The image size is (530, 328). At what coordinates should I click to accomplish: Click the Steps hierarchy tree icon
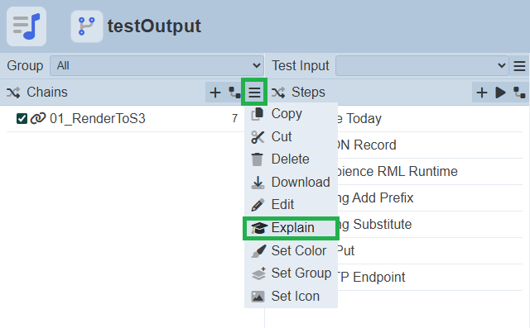[x=519, y=92]
